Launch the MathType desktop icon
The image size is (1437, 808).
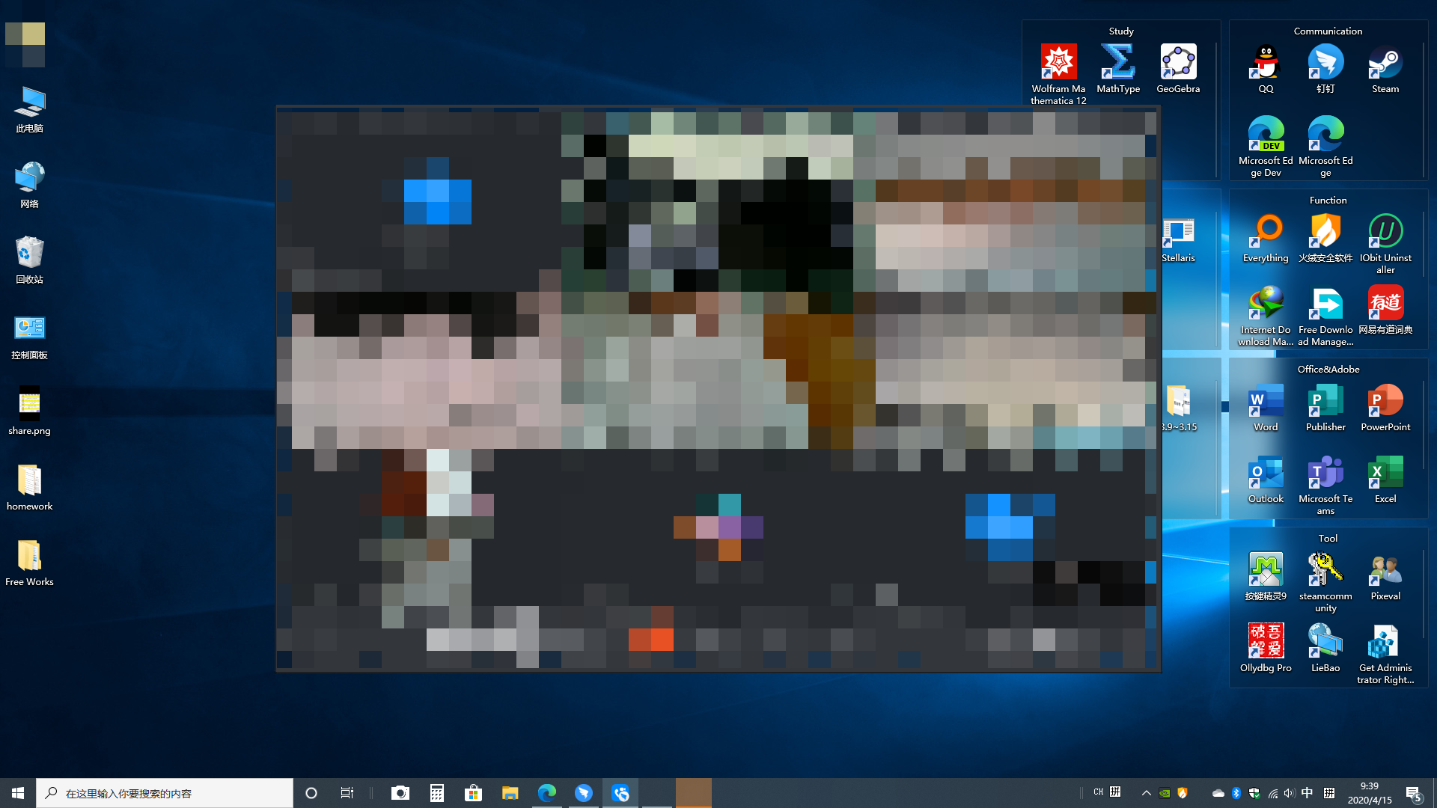(1118, 62)
